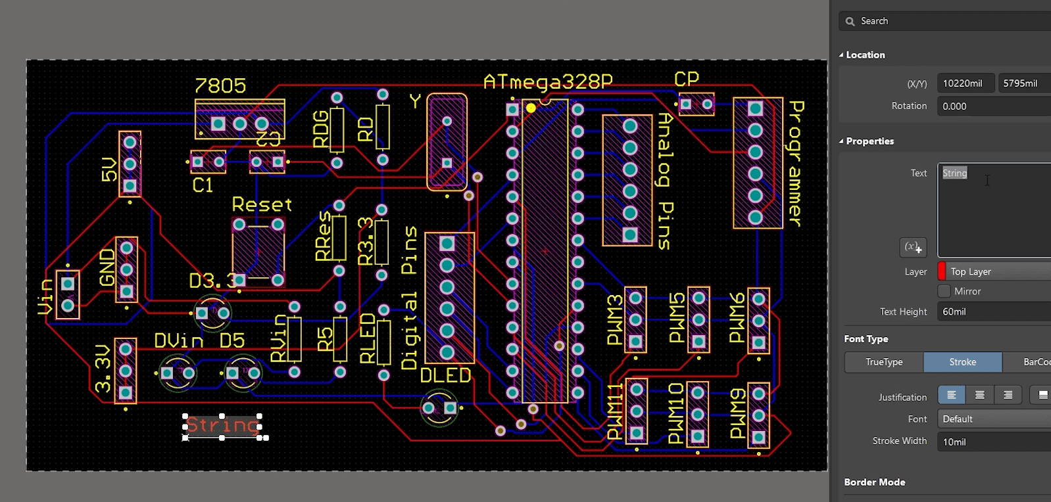Click the crystal Y footprint
This screenshot has height=502, width=1051.
click(447, 142)
